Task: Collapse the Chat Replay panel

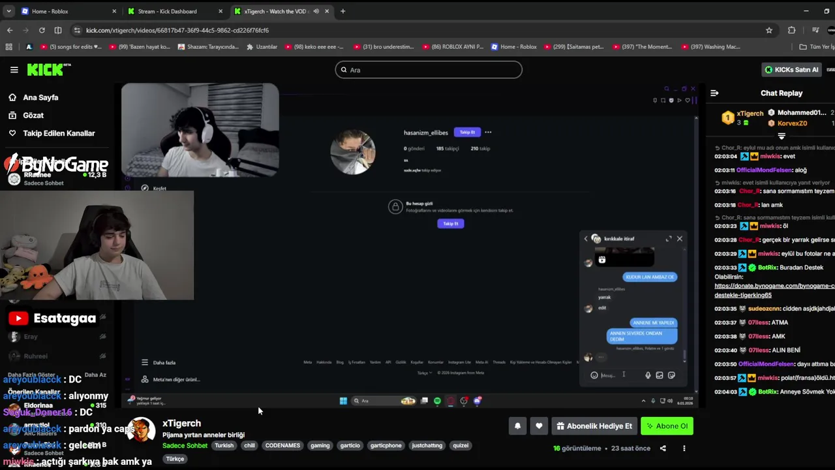Action: pos(714,93)
